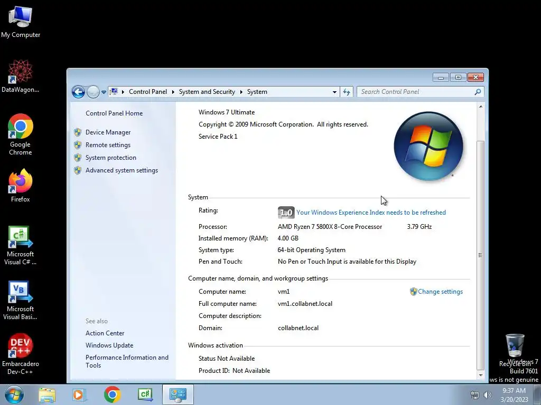This screenshot has height=405, width=541.
Task: Click the Windows logo image
Action: pos(428,146)
